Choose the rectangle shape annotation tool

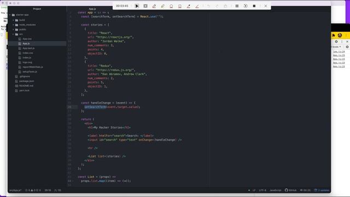(180, 6)
